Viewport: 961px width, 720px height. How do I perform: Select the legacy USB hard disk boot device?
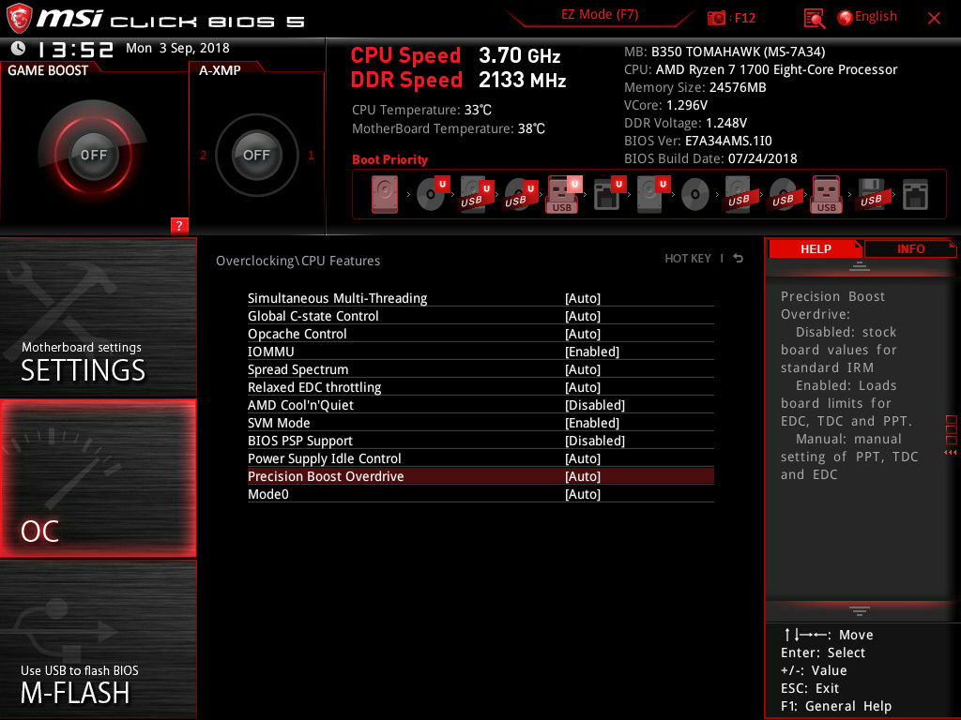pyautogui.click(x=740, y=195)
